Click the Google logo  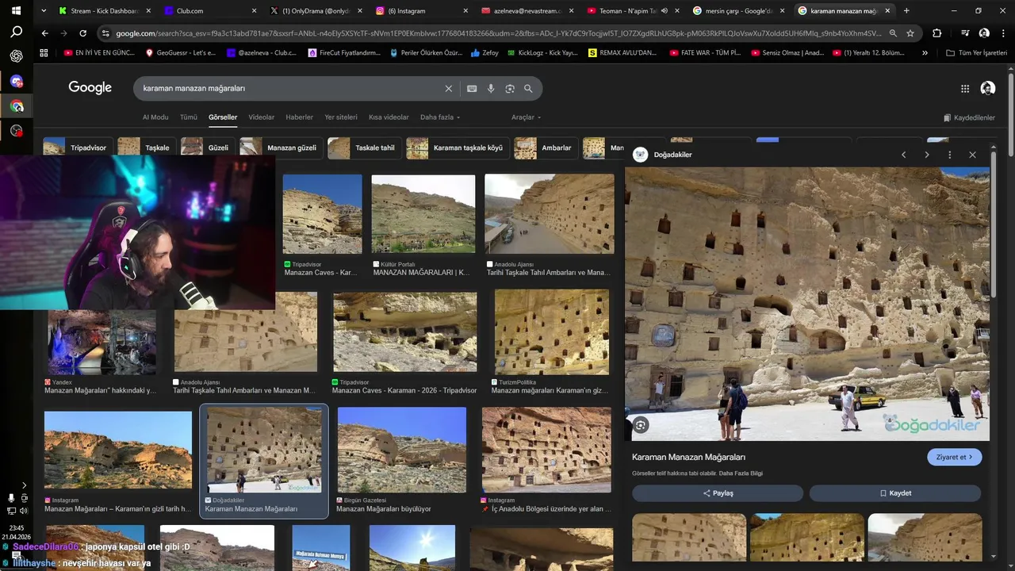90,88
